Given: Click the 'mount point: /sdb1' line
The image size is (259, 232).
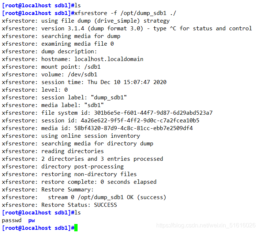Looking at the screenshot, I should (51, 67).
